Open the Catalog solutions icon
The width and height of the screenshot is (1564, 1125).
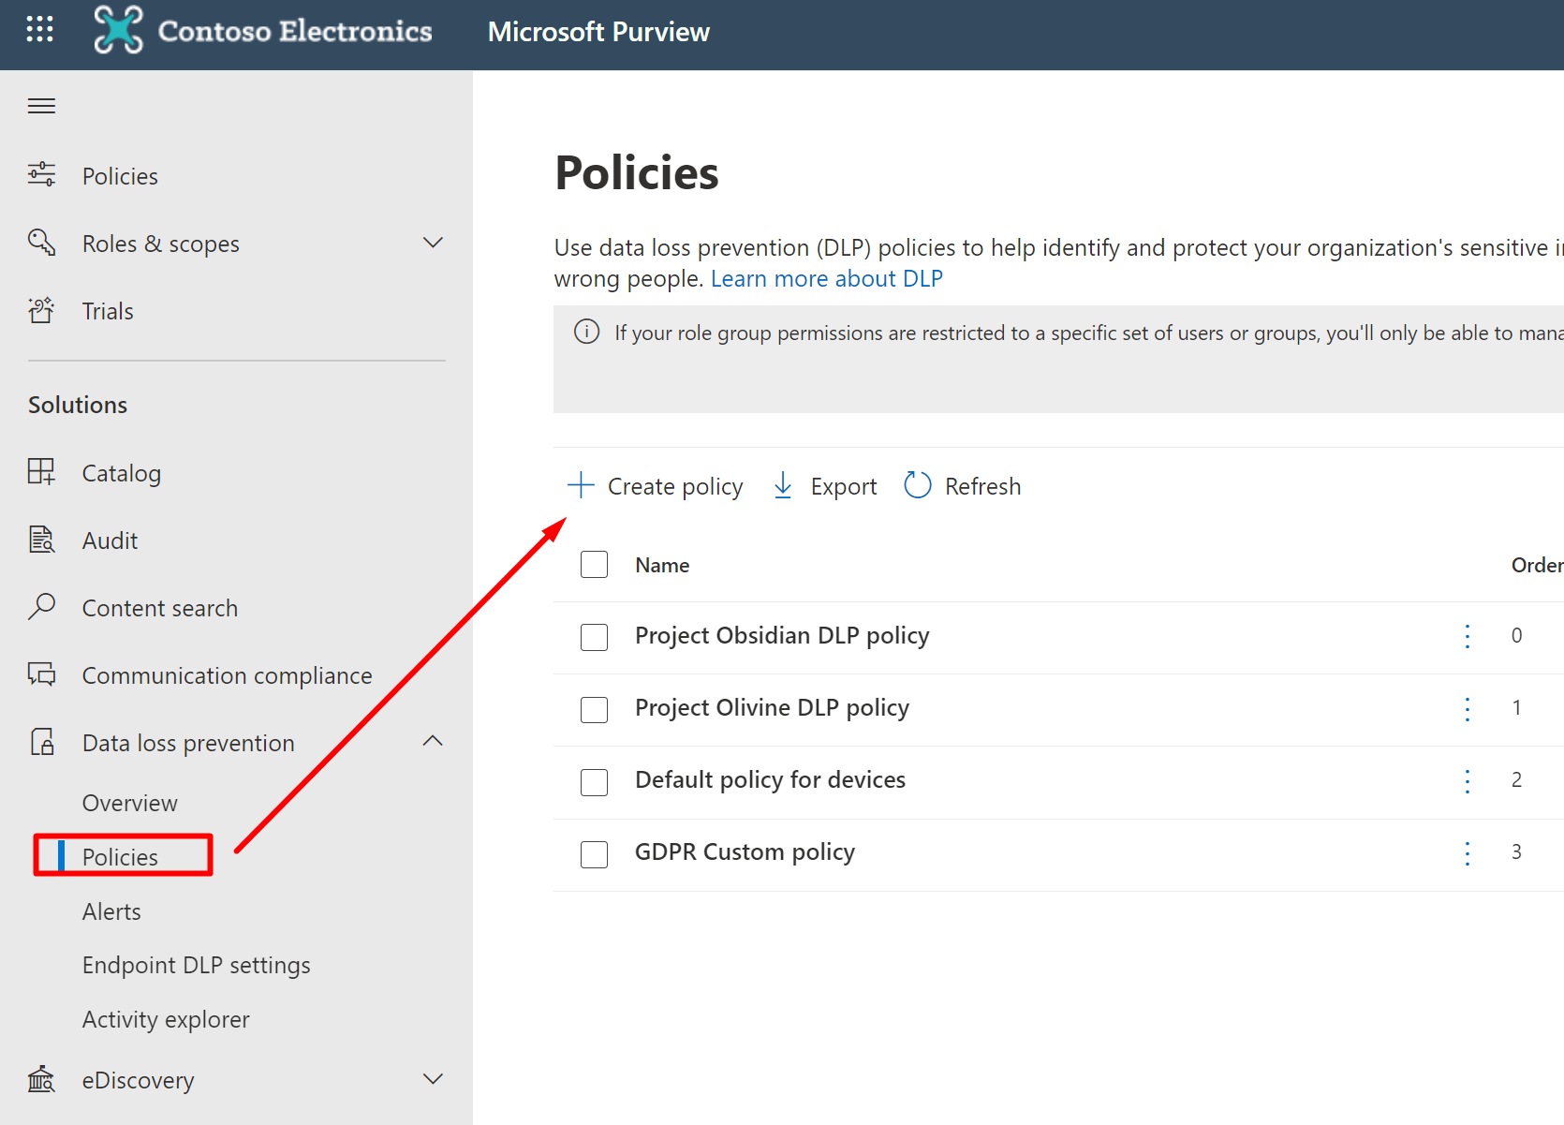(x=41, y=472)
